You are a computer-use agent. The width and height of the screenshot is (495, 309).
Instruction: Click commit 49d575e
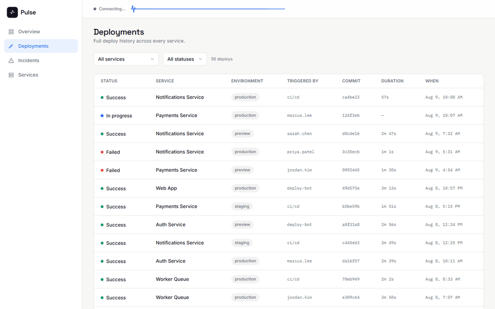[351, 188]
